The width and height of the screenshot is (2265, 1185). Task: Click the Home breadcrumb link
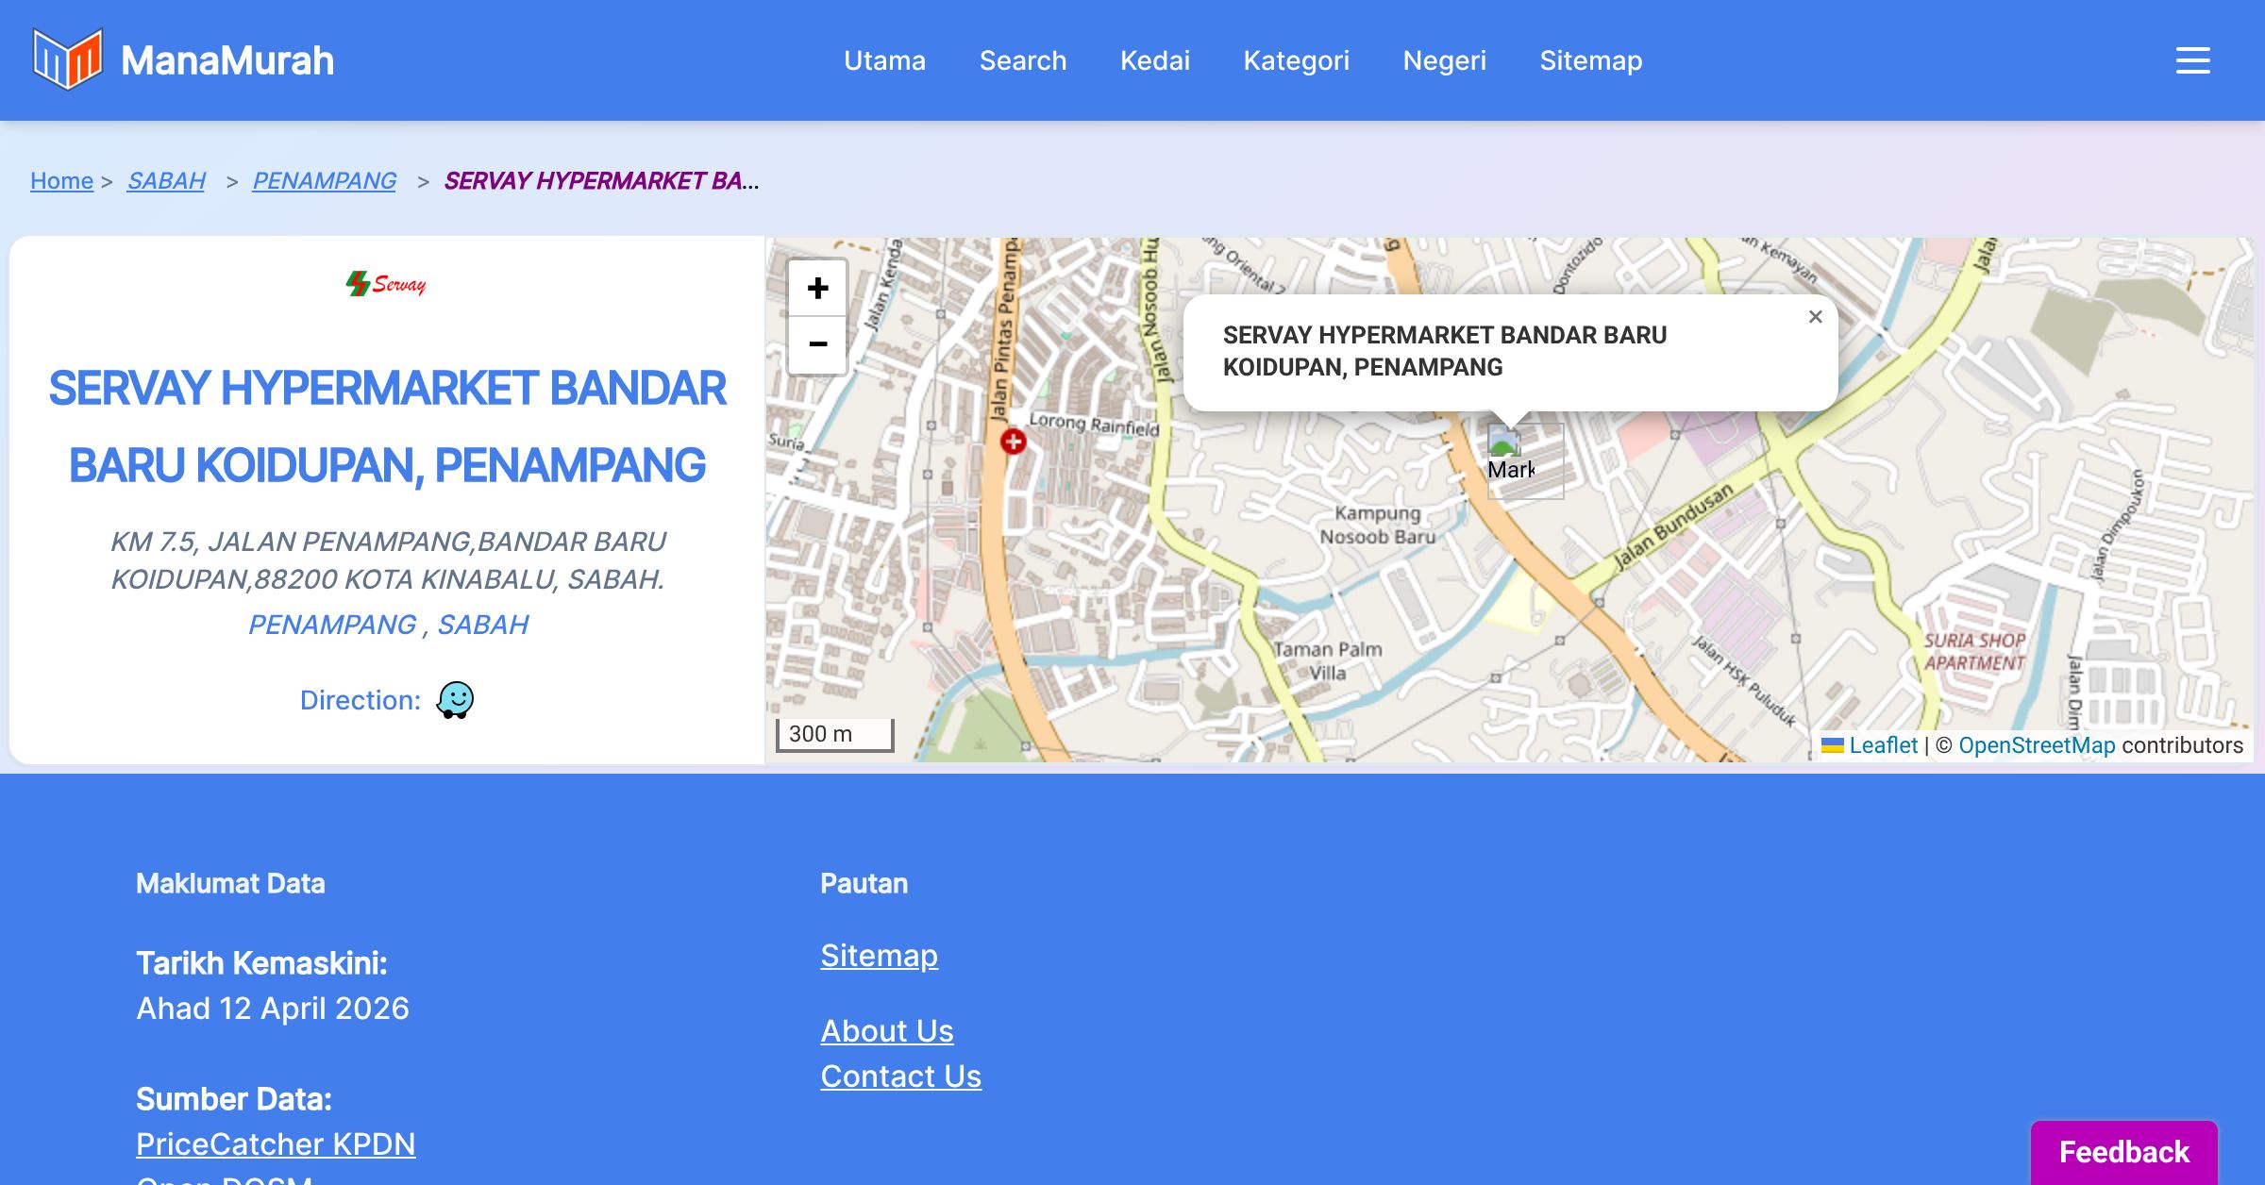[x=61, y=180]
